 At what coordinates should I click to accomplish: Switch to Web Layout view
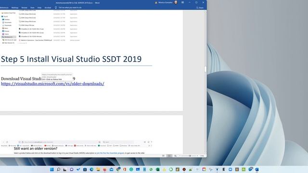coord(175,156)
